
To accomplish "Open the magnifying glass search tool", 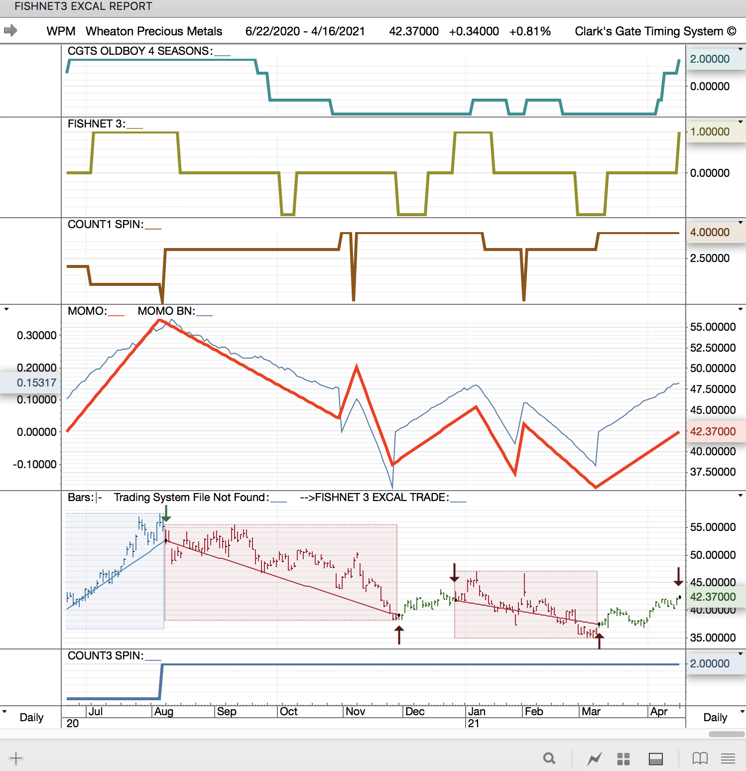I will 549,759.
